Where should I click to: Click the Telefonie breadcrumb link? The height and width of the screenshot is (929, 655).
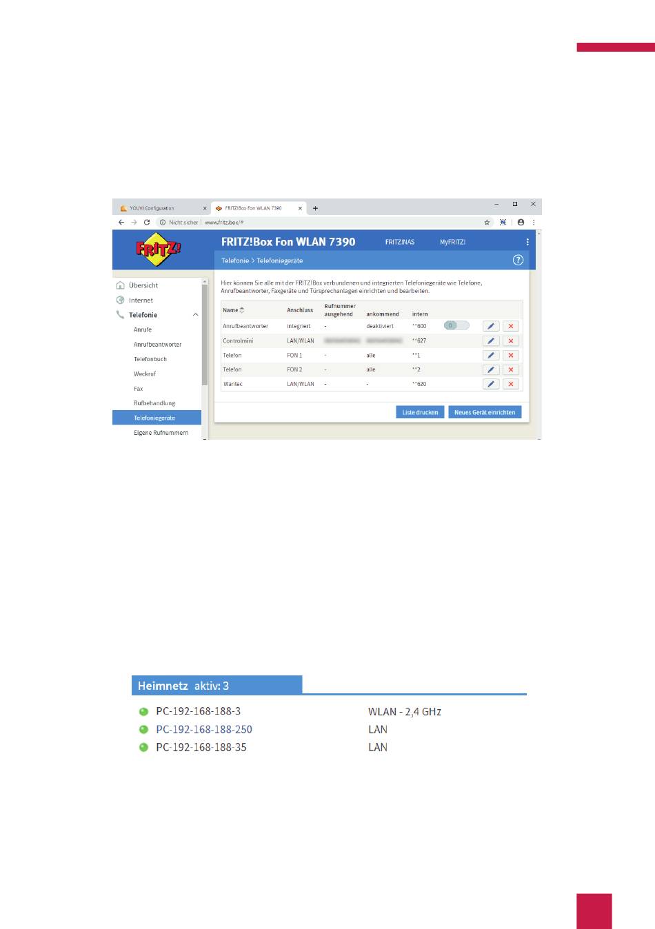pos(235,261)
